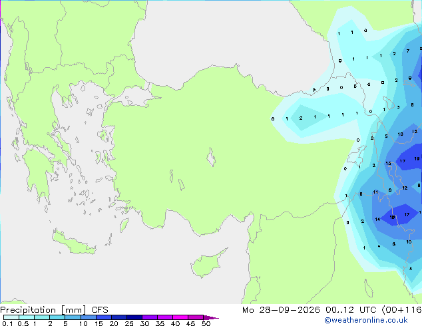Click the '45' legend scale label
The height and width of the screenshot is (326, 422).
coord(190,323)
